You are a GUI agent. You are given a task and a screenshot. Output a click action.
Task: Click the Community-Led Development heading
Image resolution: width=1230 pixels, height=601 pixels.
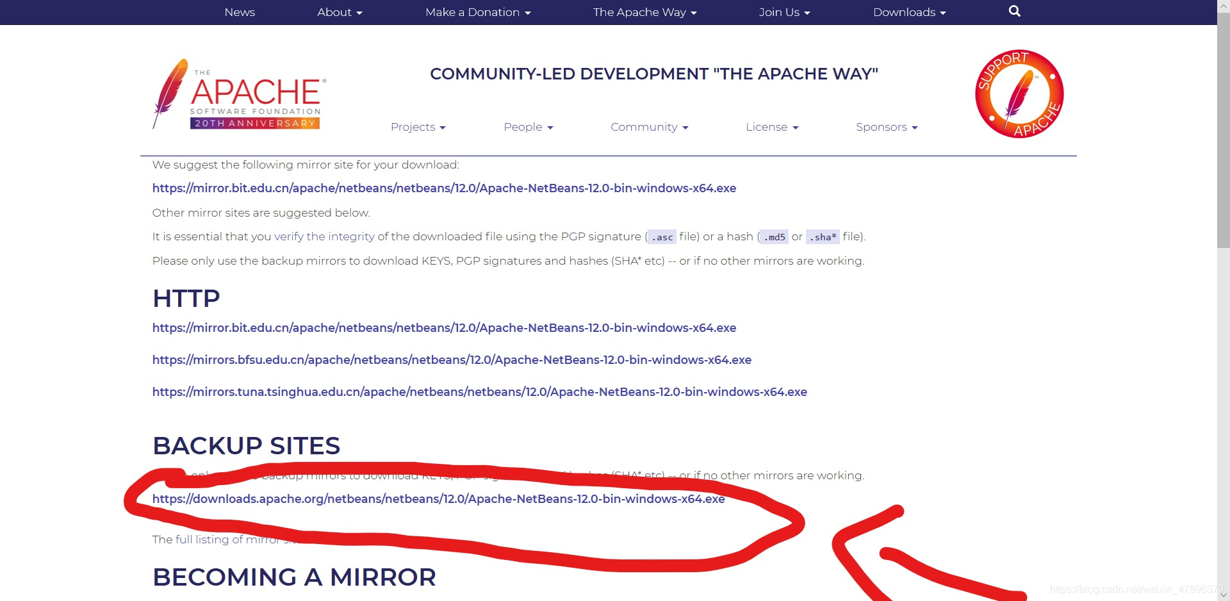pyautogui.click(x=654, y=74)
